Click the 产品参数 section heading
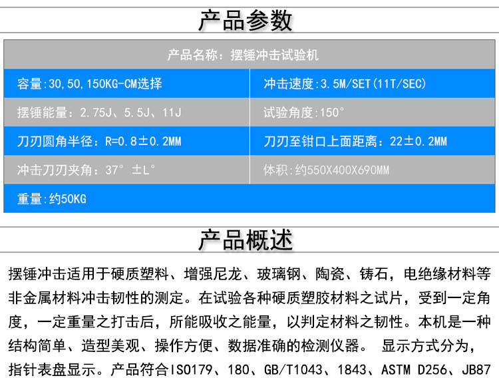Image resolution: width=499 pixels, height=378 pixels. coord(246,21)
